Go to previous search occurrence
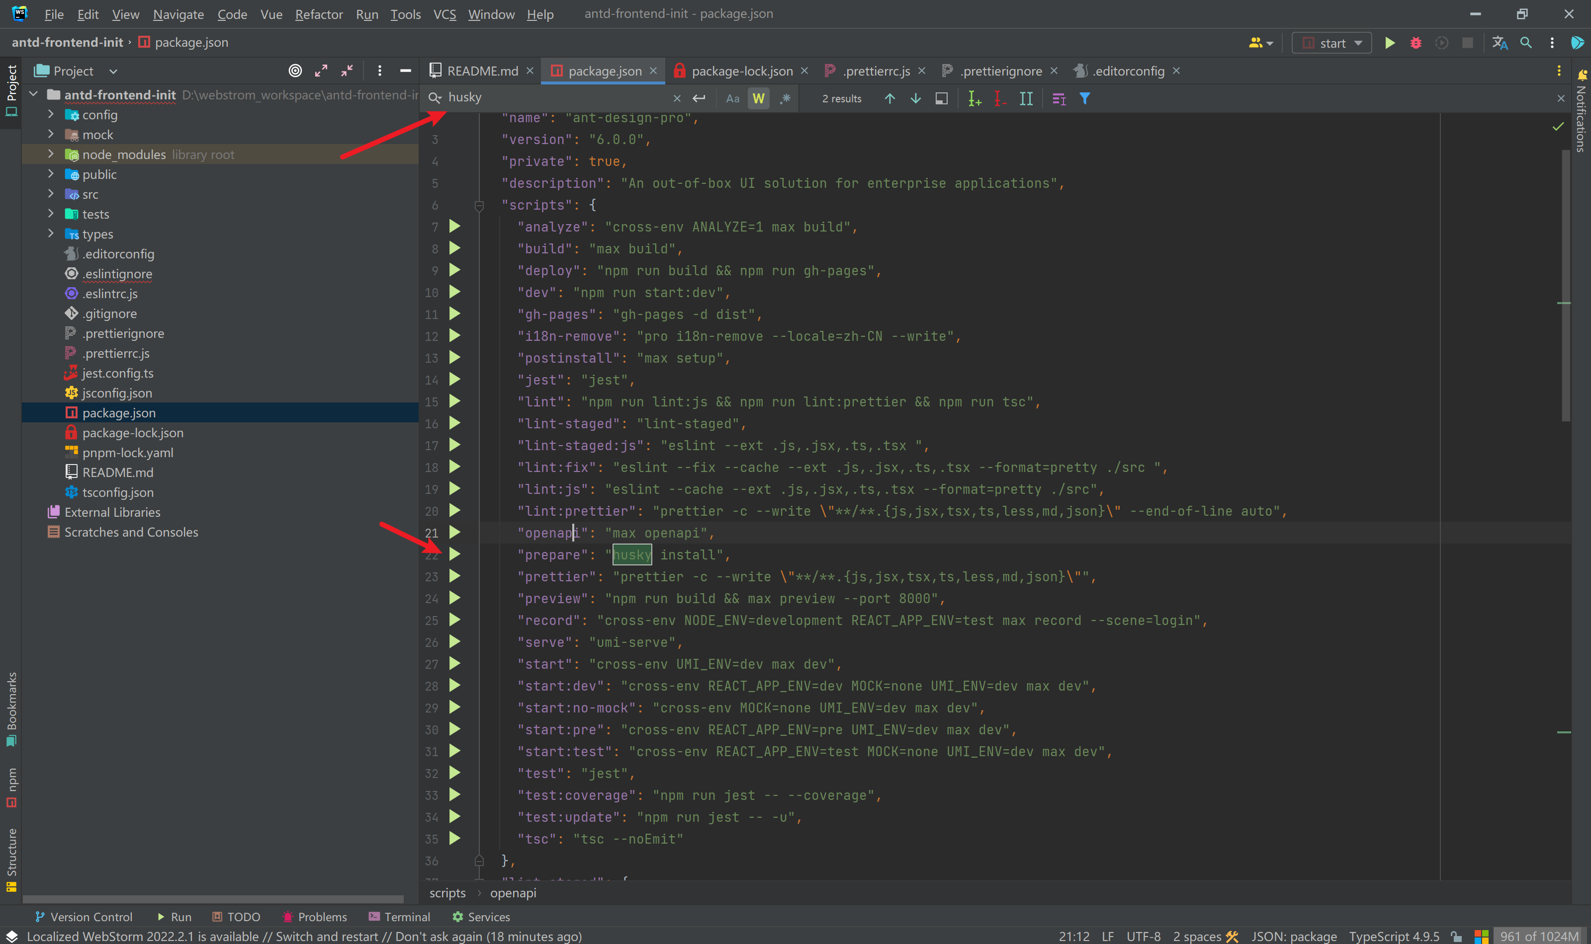Screen dimensions: 1591x944 889,98
